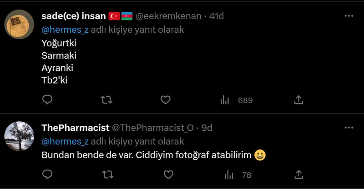Image resolution: width=364 pixels, height=189 pixels.
Task: Open ThePharmacist profile picture
Action: click(x=19, y=136)
